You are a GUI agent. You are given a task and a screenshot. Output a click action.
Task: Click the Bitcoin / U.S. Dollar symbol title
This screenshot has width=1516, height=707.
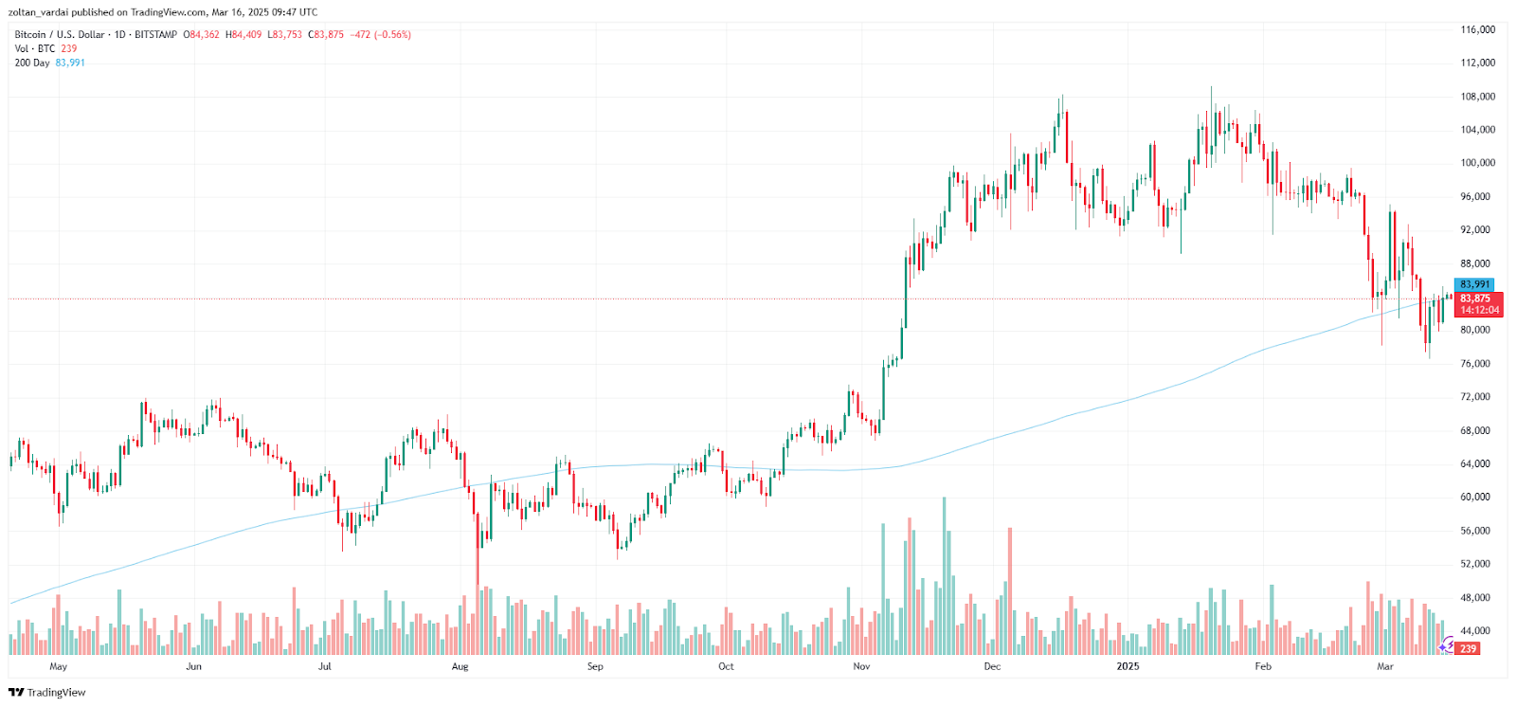(60, 35)
